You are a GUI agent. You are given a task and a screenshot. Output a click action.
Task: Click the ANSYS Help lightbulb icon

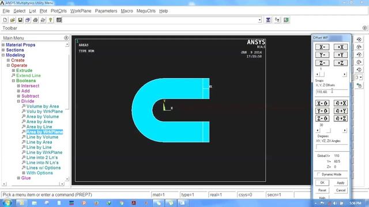50,20
